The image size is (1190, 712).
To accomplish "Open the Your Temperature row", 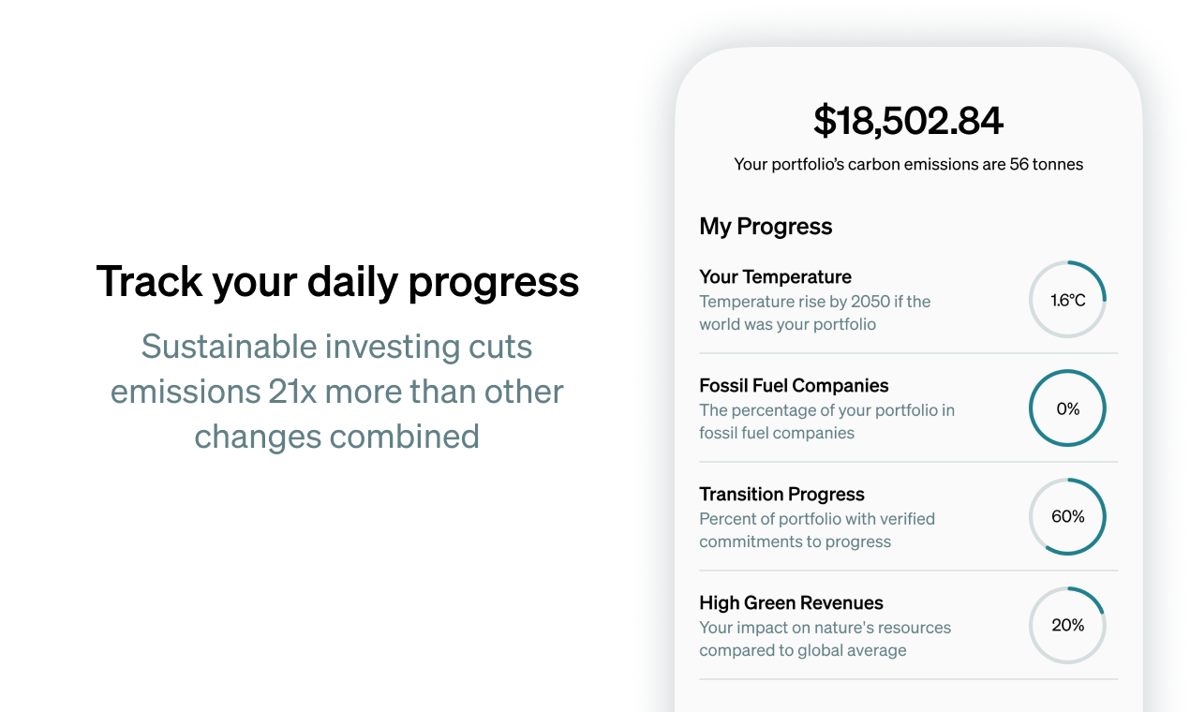I will point(908,300).
